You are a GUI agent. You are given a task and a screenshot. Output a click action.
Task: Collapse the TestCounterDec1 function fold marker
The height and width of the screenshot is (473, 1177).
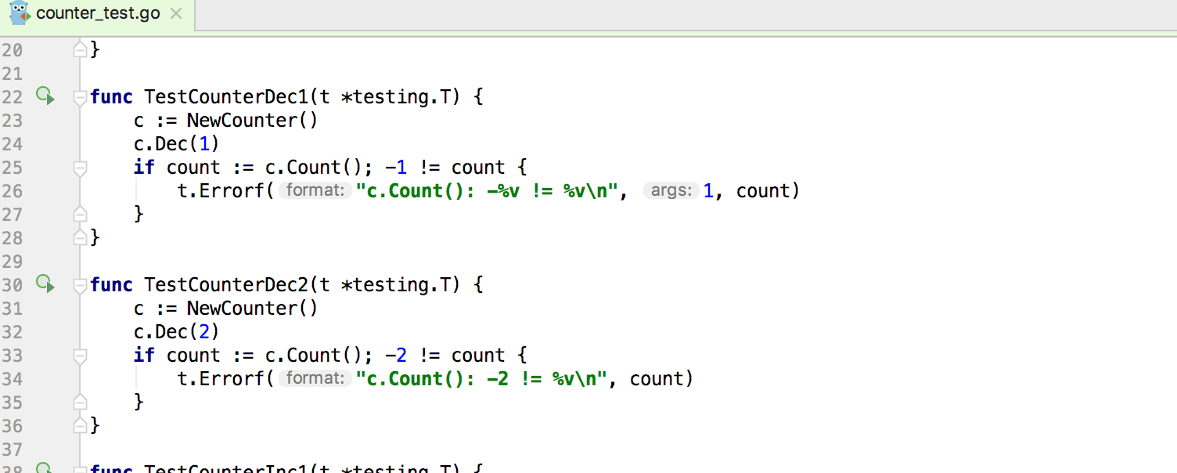tap(80, 97)
